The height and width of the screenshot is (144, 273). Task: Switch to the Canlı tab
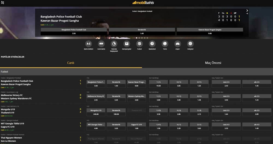71,63
